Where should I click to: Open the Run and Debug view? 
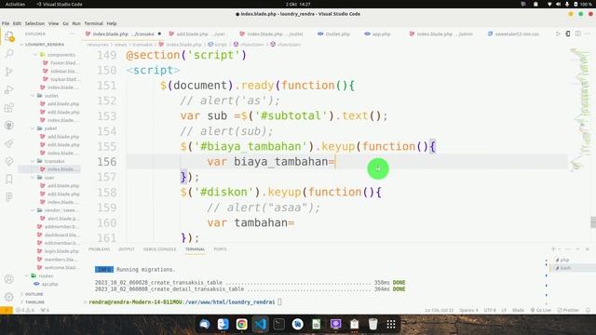pyautogui.click(x=9, y=89)
